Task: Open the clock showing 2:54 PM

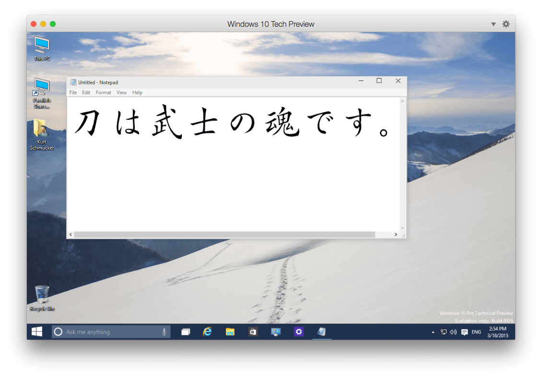Action: (x=498, y=332)
